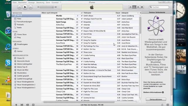
Task: Uncheck the Whataya Want From Me track
Action: coord(82,19)
